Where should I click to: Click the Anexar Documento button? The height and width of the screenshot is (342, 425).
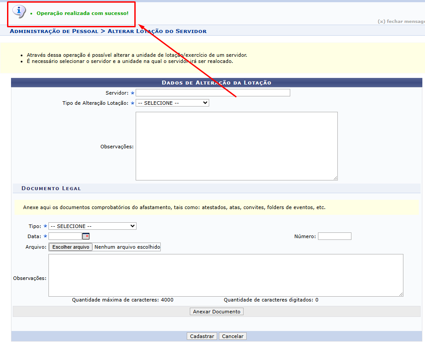click(x=217, y=312)
